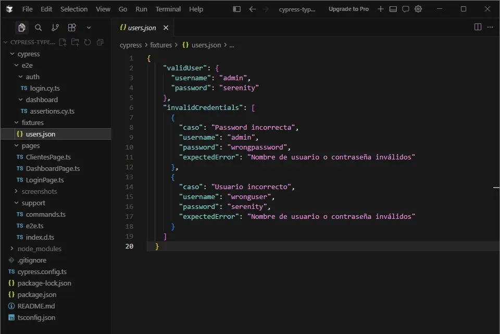Open index.d.ts file
Image resolution: width=500 pixels, height=334 pixels.
pos(40,237)
